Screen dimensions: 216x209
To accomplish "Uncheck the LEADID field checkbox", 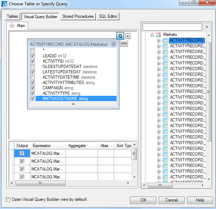I will click(33, 56).
